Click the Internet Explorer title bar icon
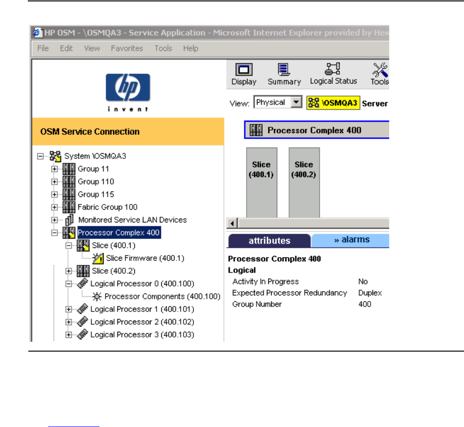This screenshot has width=464, height=427. click(37, 32)
